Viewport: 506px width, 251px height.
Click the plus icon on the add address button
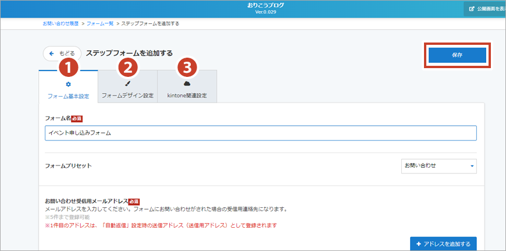coord(418,242)
